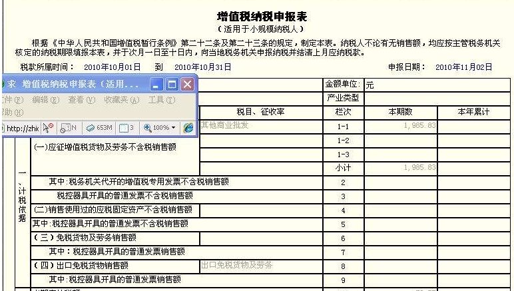Click the period end date 2010年10月31日
Image resolution: width=514 pixels, height=291 pixels.
(202, 67)
